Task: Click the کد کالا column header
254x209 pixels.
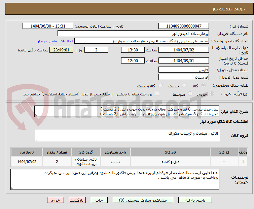Action: coord(224,152)
